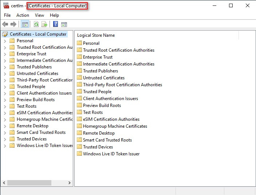Viewport: 256px width, 195px height.
Task: Select Untrusted Certificates text in right pane
Action: pos(104,77)
